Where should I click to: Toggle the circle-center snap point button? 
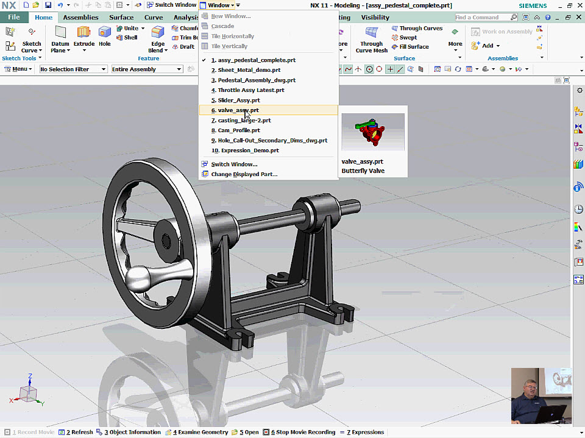pyautogui.click(x=369, y=69)
